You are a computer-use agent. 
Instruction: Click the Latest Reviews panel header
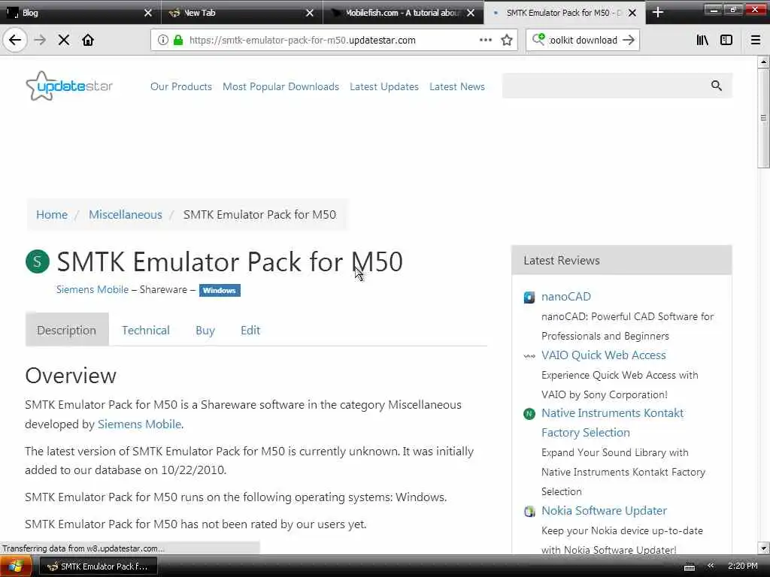coord(622,260)
